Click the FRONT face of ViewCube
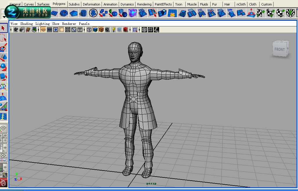 [x=279, y=49]
